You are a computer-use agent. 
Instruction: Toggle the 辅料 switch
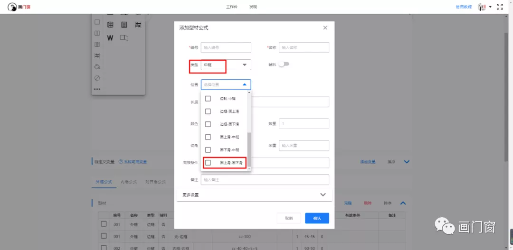coord(284,65)
